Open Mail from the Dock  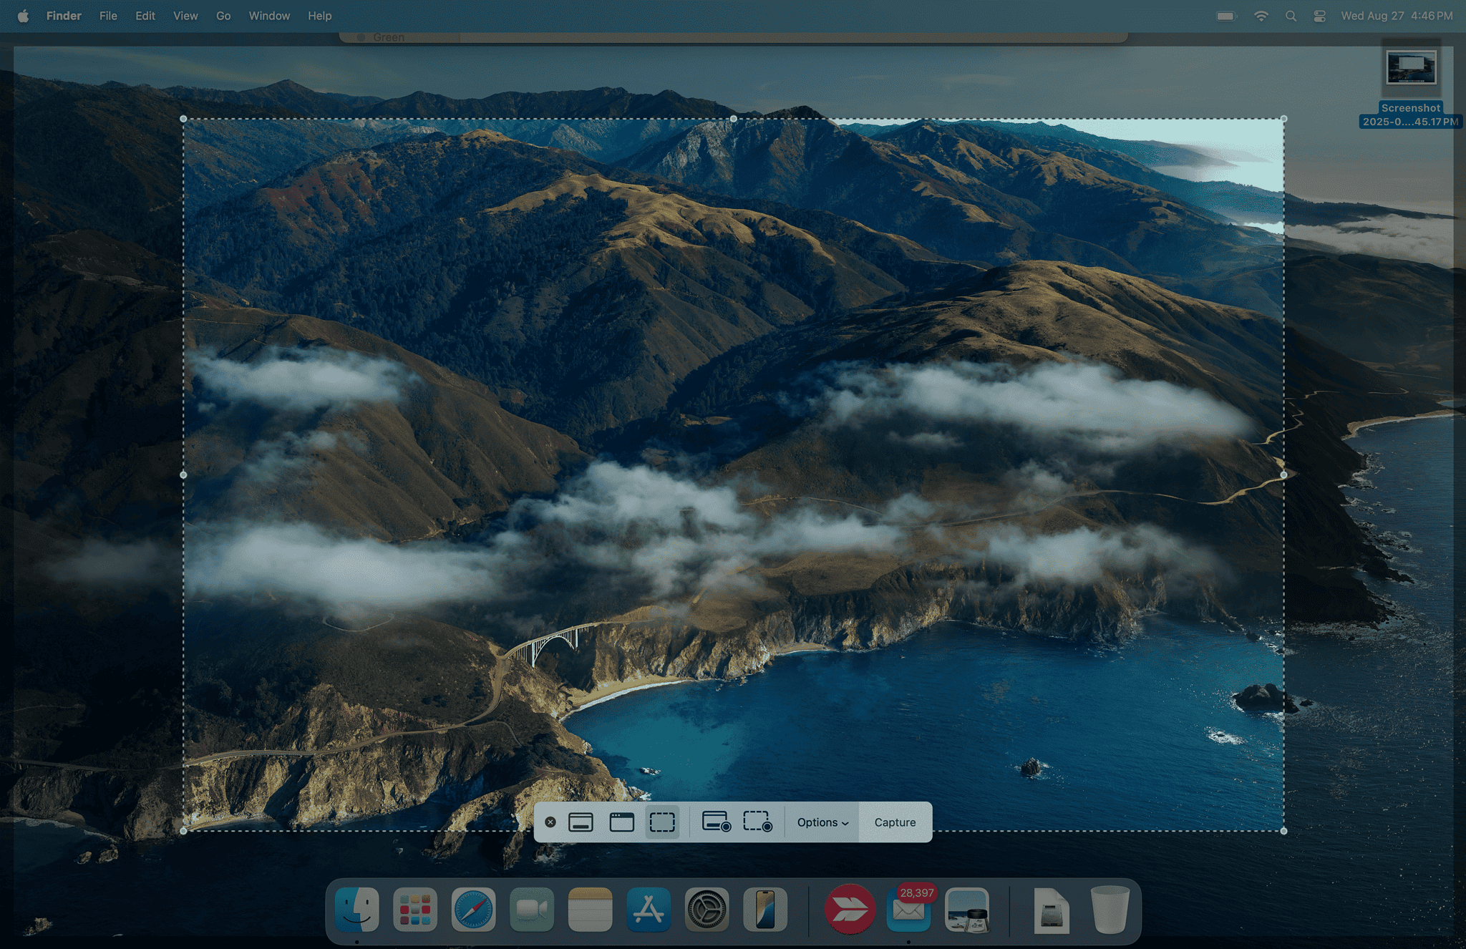(x=909, y=910)
